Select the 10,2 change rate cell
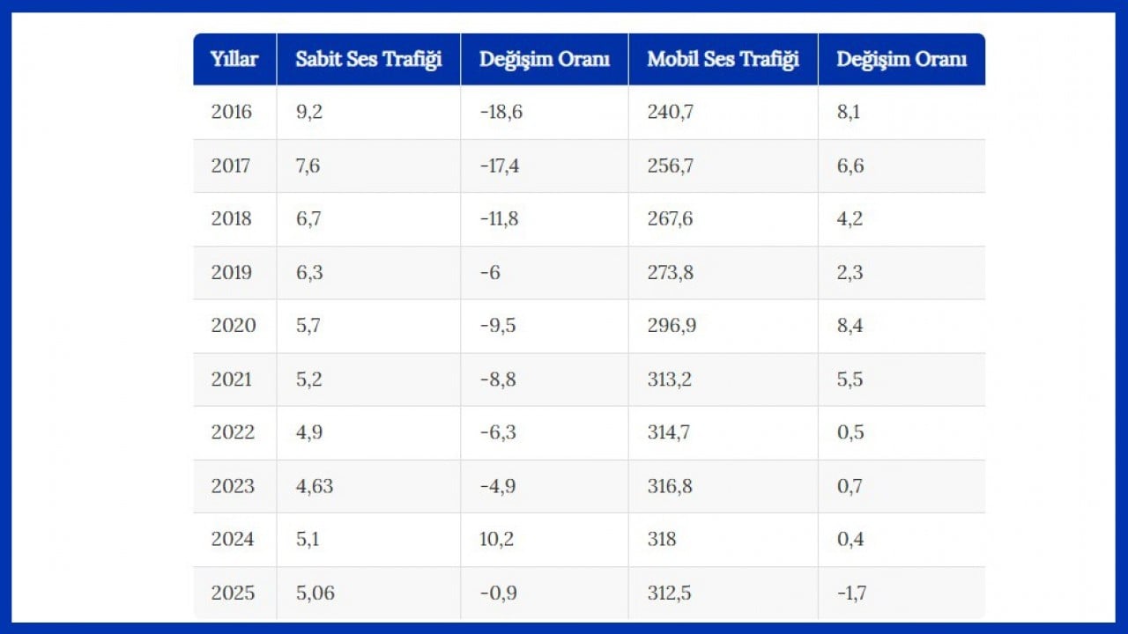 coord(497,539)
